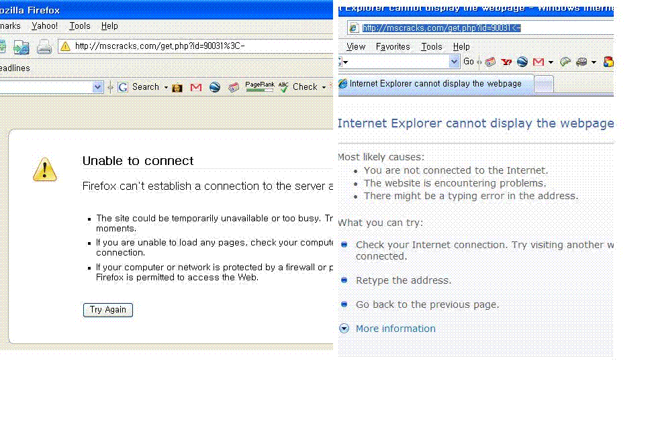Image resolution: width=654 pixels, height=448 pixels.
Task: Open the Favorites menu in Internet Explorer
Action: tap(393, 46)
